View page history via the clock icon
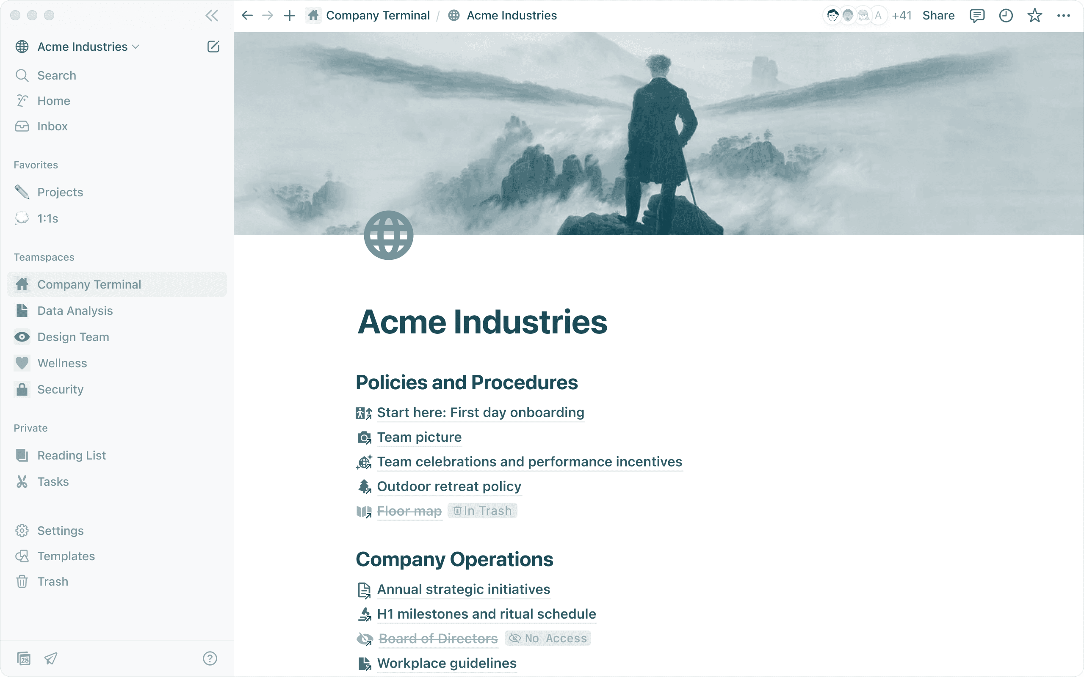This screenshot has height=677, width=1084. 1006,15
